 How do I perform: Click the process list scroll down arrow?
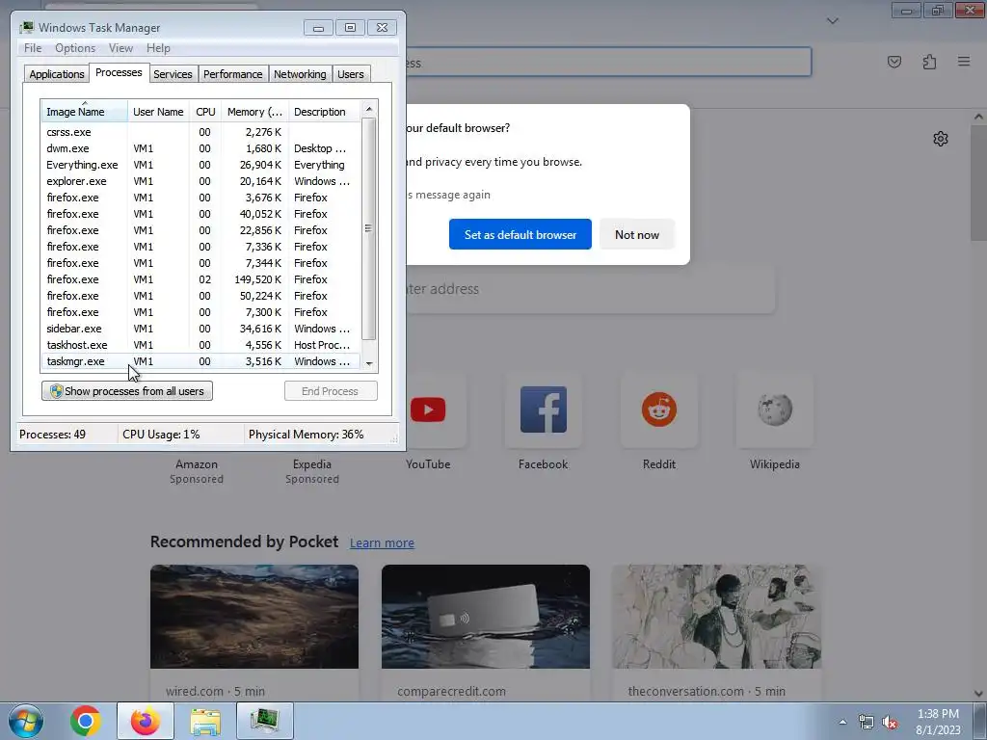369,363
